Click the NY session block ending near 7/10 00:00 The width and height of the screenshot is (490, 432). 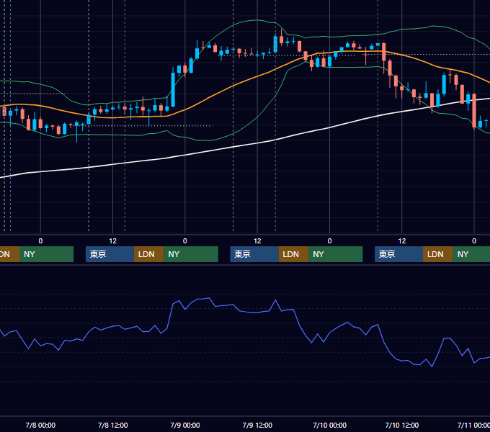[336, 254]
